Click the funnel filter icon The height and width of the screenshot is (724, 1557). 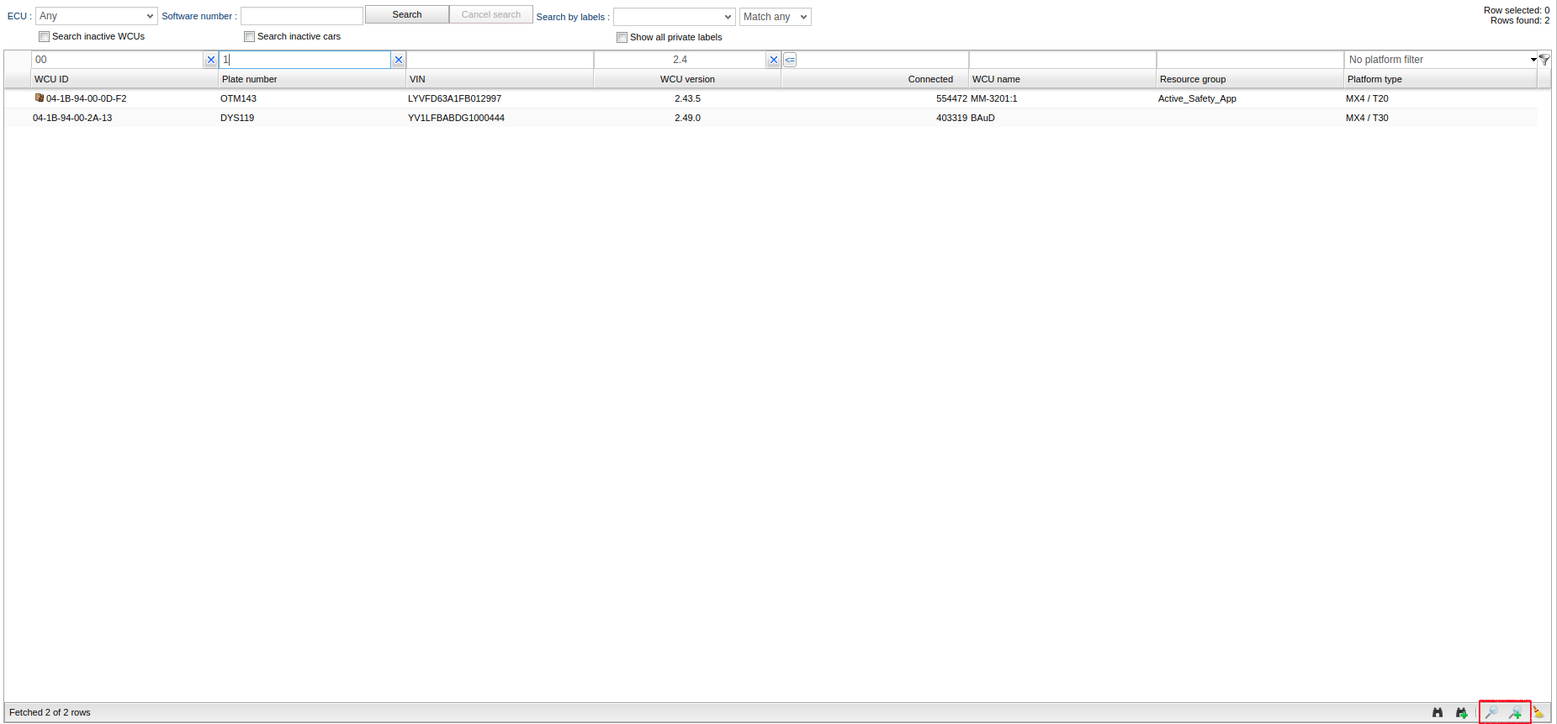tap(1544, 60)
